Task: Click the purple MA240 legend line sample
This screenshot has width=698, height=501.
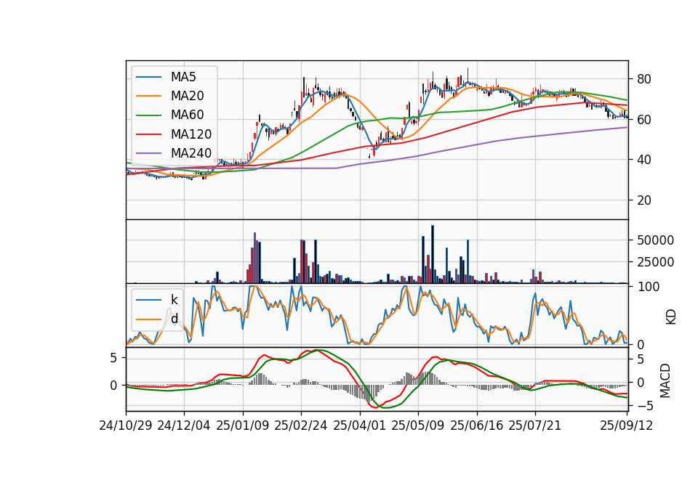Action: point(148,153)
